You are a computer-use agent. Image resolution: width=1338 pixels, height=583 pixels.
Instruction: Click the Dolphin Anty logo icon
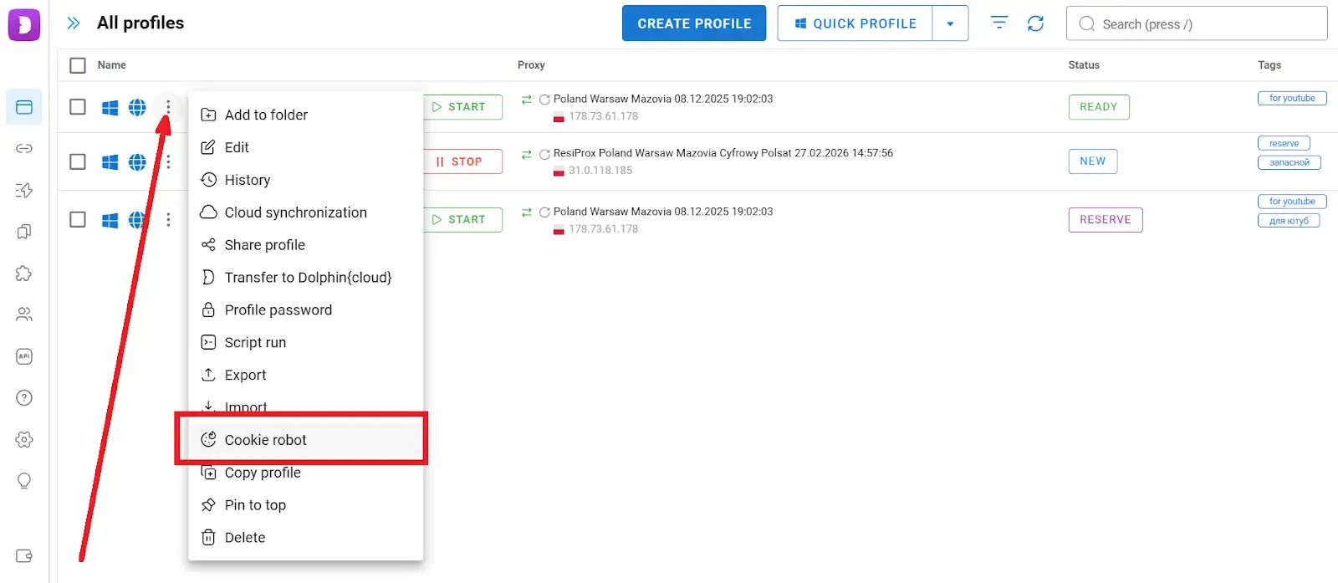click(23, 24)
